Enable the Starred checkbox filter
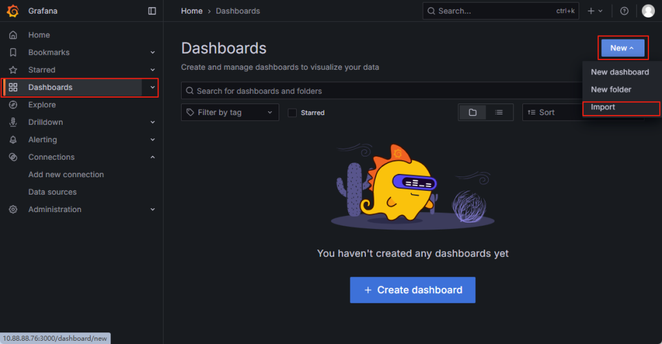The image size is (662, 344). click(x=292, y=113)
